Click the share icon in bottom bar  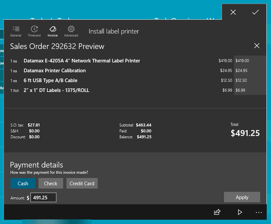217,212
